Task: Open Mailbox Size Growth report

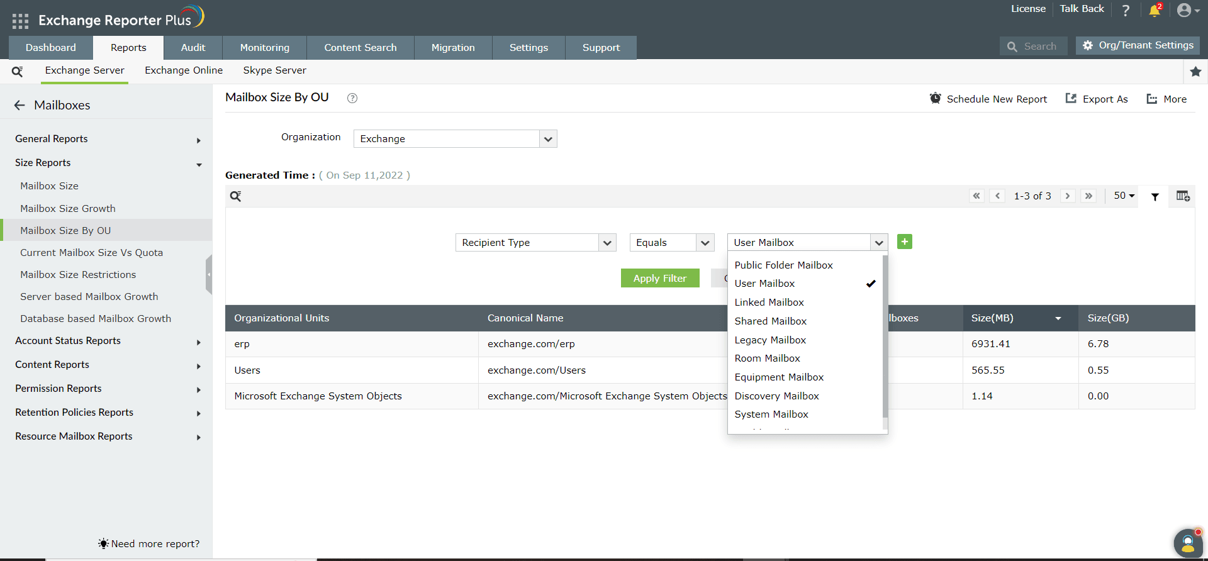Action: click(x=68, y=209)
